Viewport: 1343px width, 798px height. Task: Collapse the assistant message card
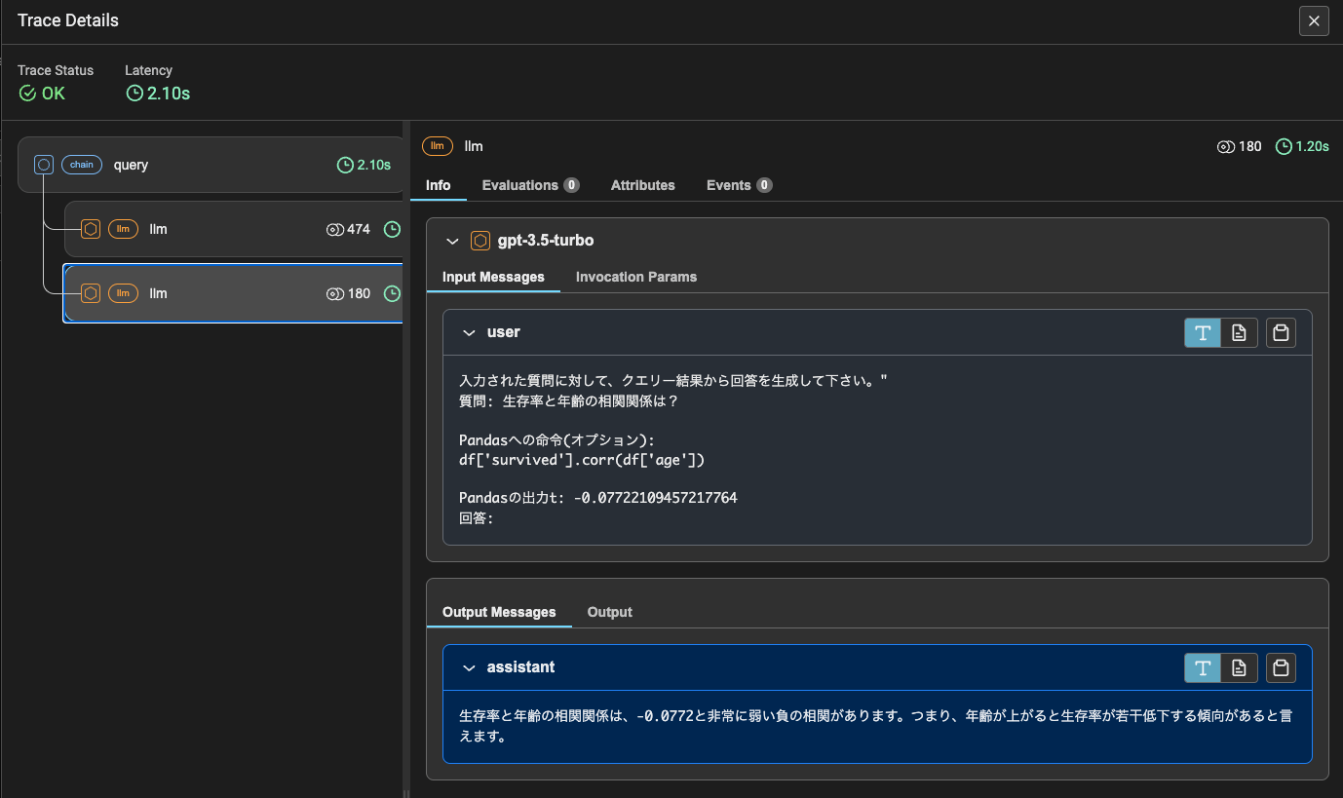(469, 667)
